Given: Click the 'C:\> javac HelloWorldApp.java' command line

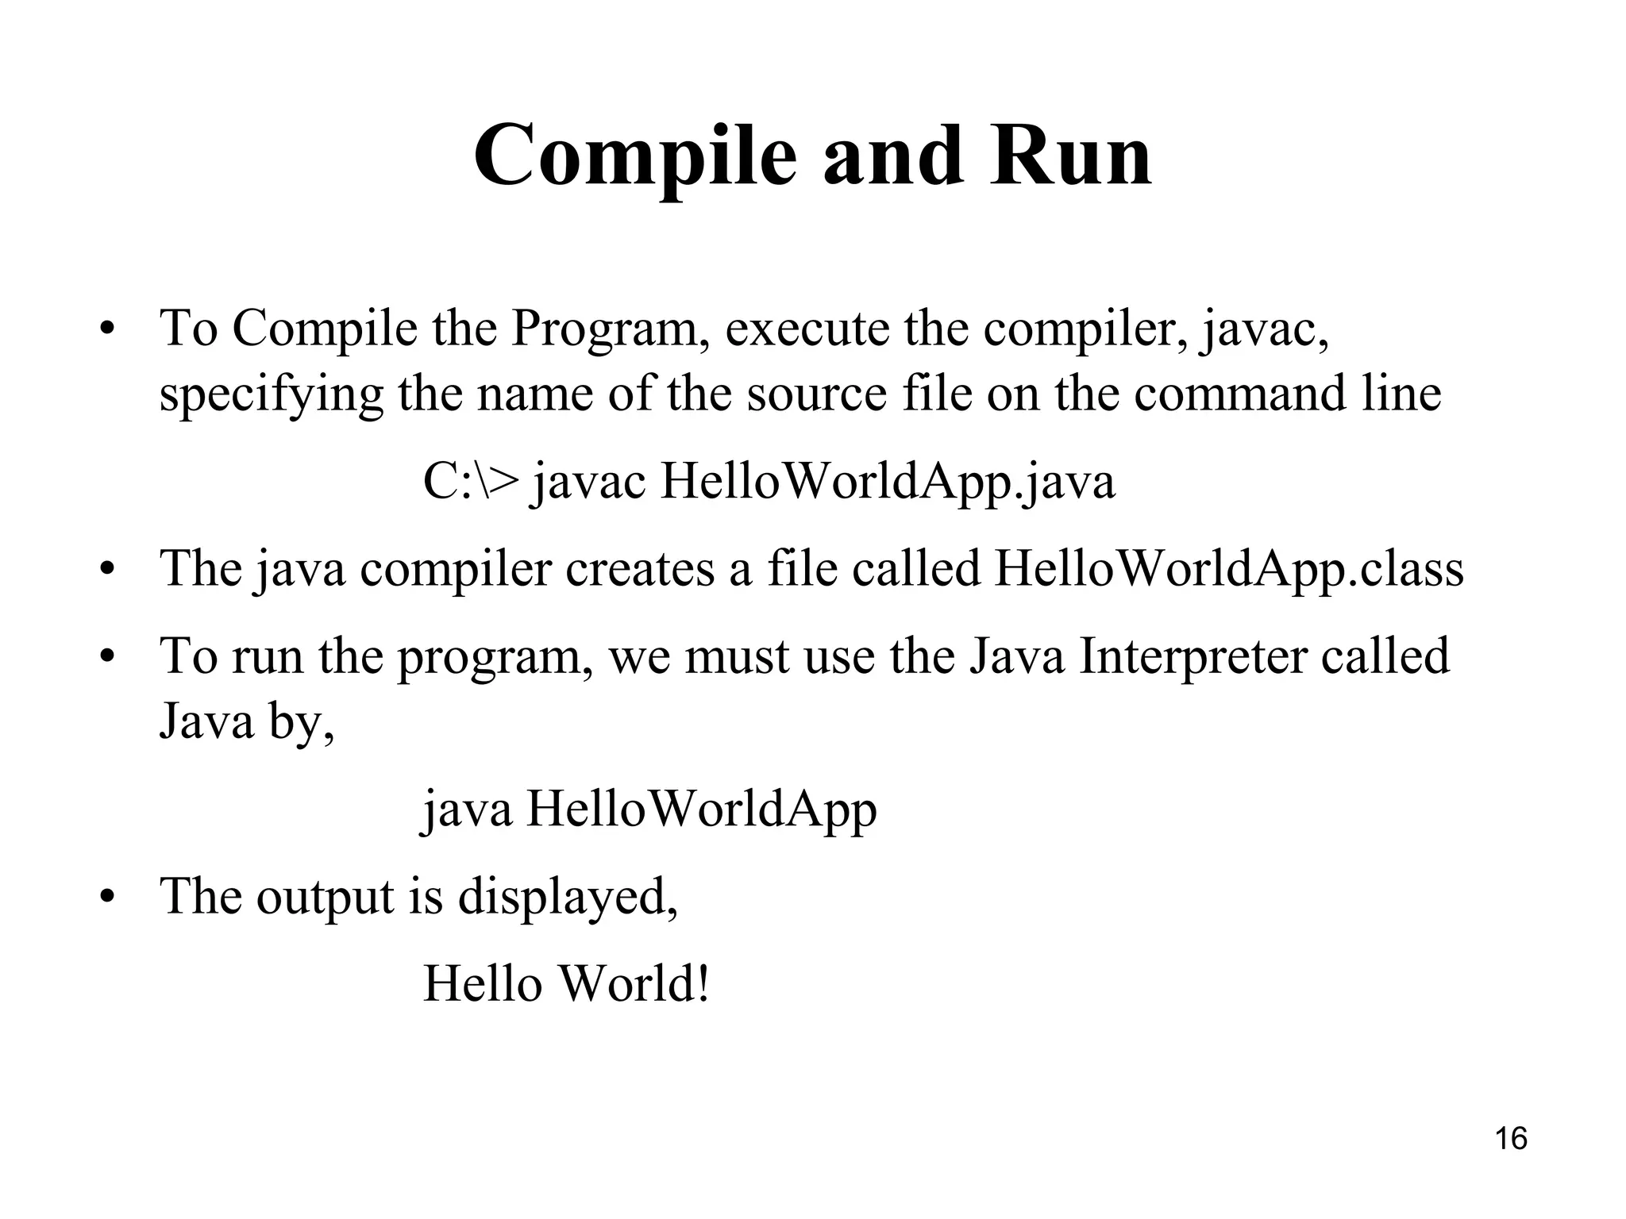Looking at the screenshot, I should pyautogui.click(x=769, y=482).
